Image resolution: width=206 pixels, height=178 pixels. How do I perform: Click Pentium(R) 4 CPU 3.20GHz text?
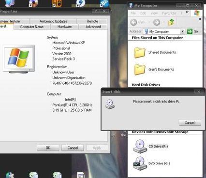pos(73,105)
